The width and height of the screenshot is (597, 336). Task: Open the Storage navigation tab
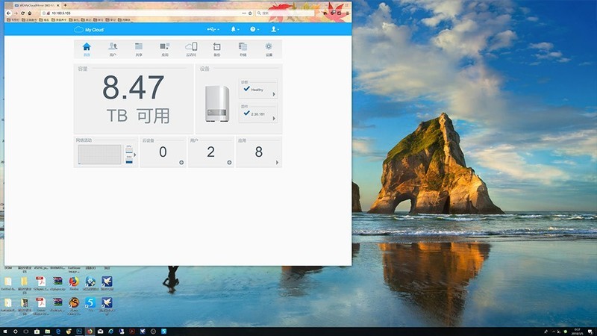[243, 49]
